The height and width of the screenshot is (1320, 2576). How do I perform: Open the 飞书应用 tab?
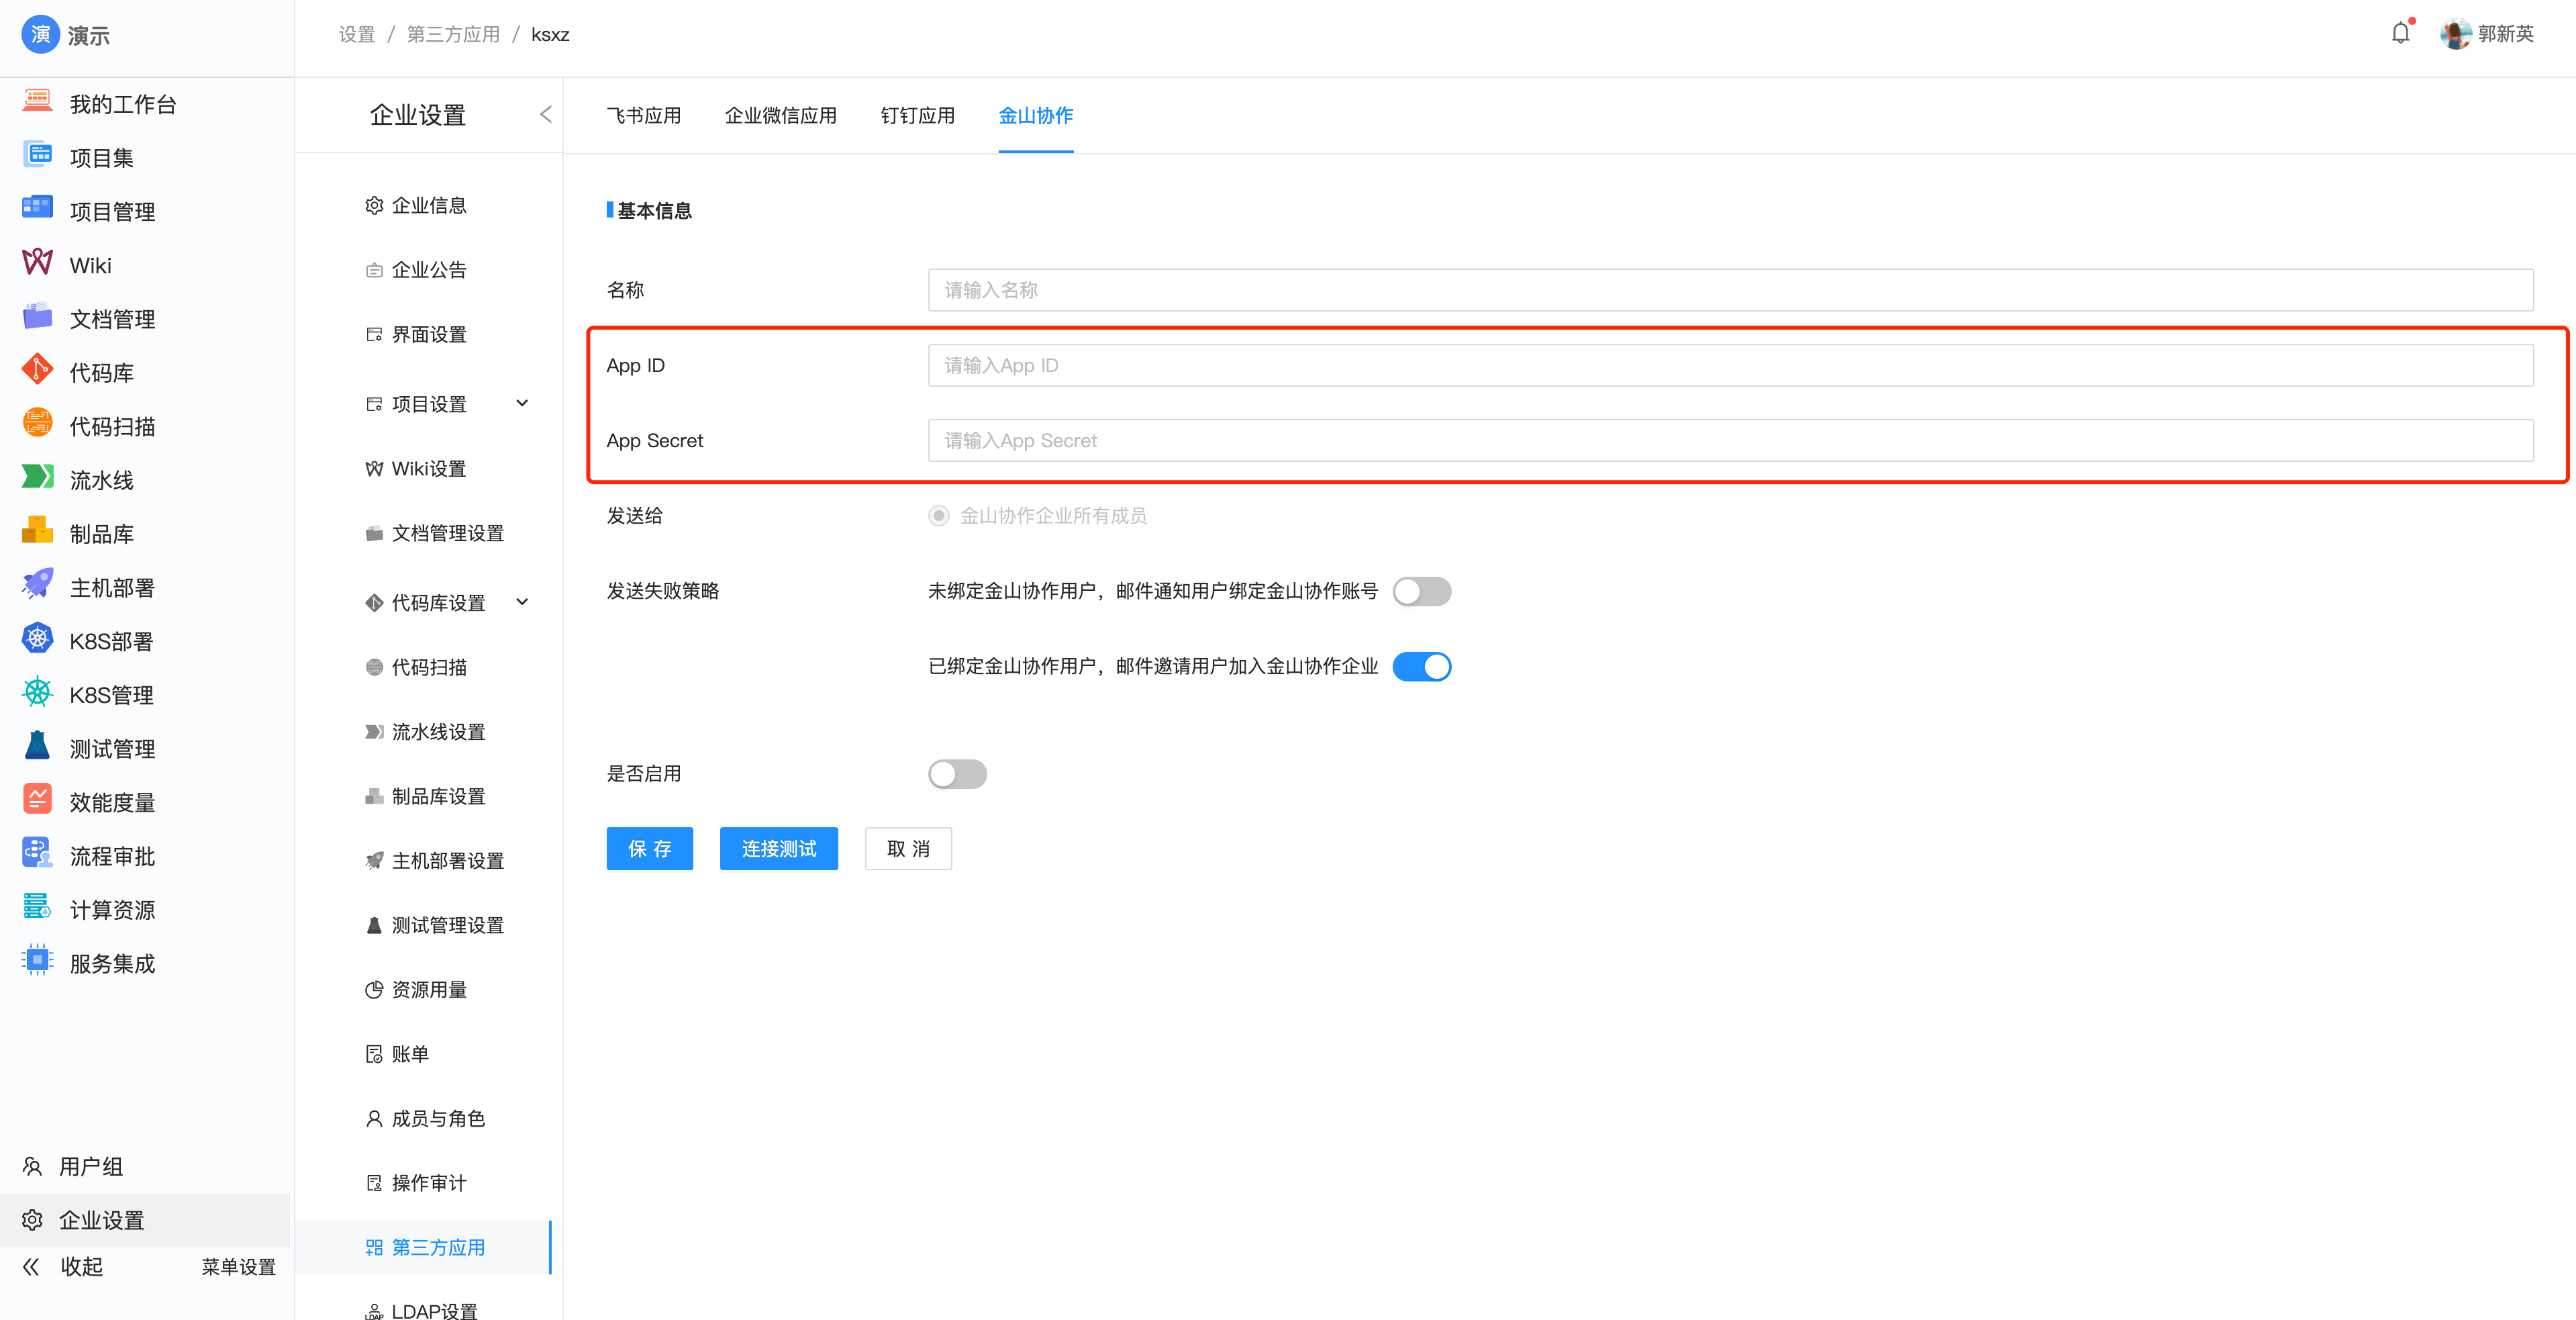(x=643, y=115)
